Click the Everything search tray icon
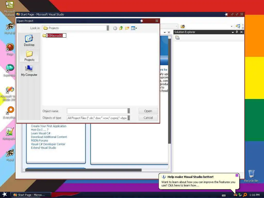Viewport: 264px width, 198px height. (245, 195)
